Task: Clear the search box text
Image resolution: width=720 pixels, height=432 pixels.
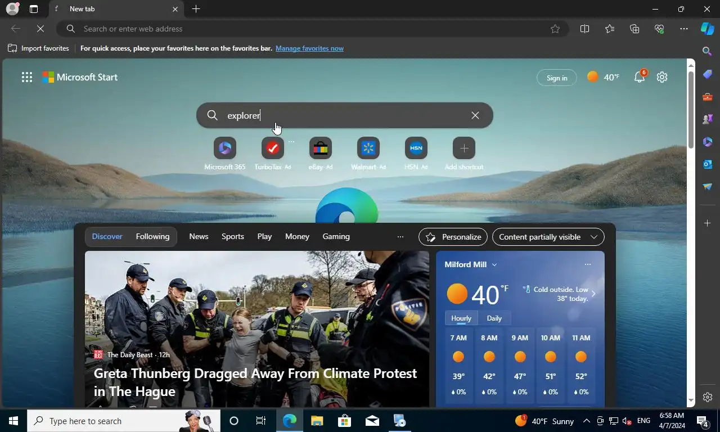Action: coord(475,115)
